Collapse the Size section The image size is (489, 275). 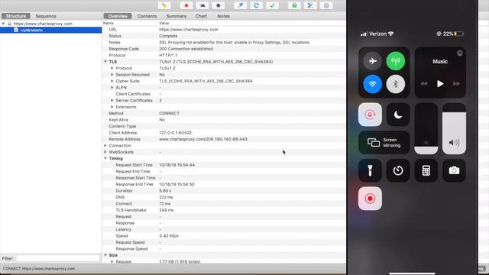point(105,255)
